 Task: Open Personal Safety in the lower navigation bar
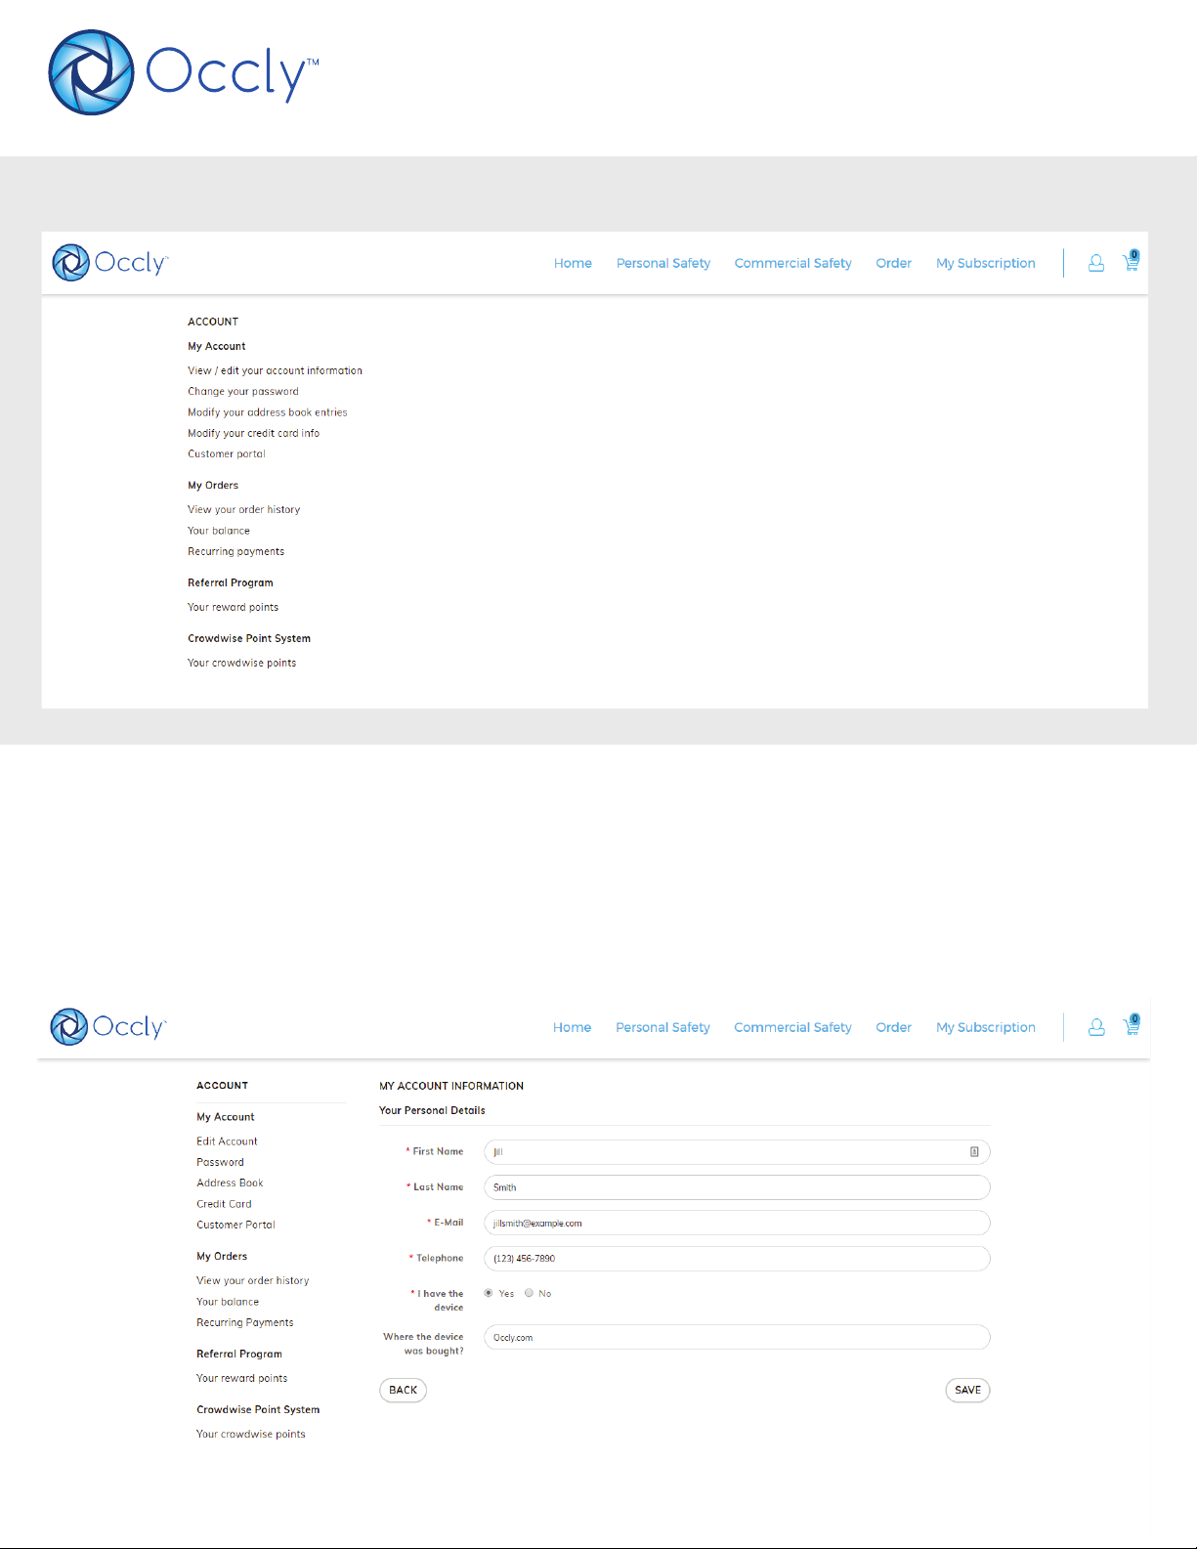point(663,1027)
